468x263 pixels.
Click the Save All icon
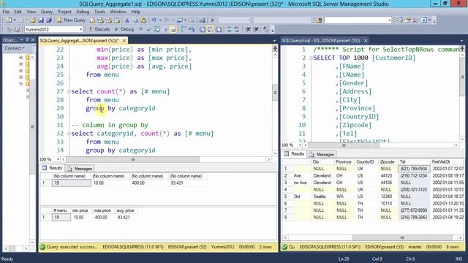(x=49, y=20)
